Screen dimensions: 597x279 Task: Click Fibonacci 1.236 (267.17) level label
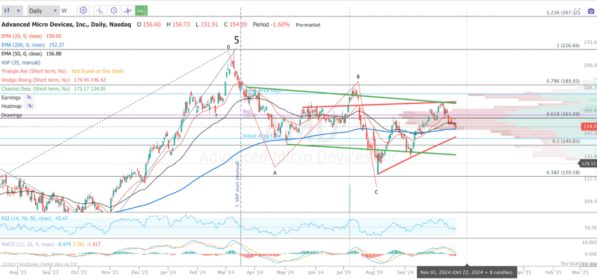point(563,13)
